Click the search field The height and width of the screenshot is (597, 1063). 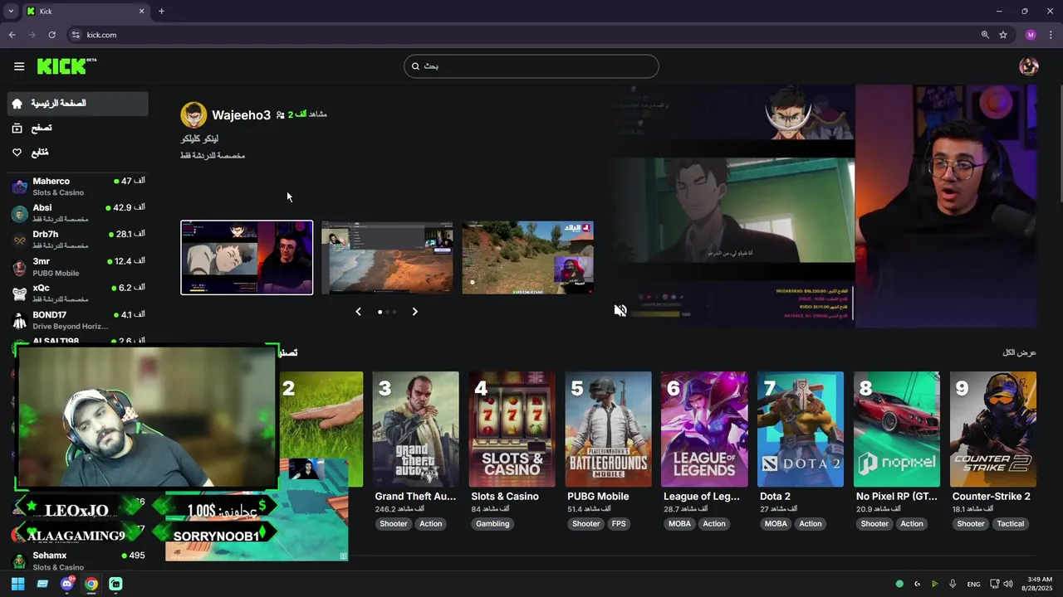[531, 66]
